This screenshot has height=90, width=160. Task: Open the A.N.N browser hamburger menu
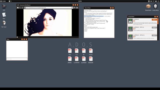point(77,8)
